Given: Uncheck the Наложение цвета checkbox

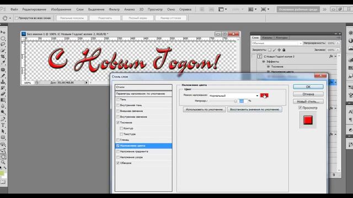Looking at the screenshot, I should click(x=118, y=146).
